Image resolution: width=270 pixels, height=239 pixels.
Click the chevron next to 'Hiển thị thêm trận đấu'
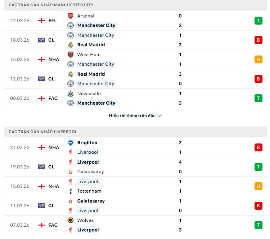point(159,116)
